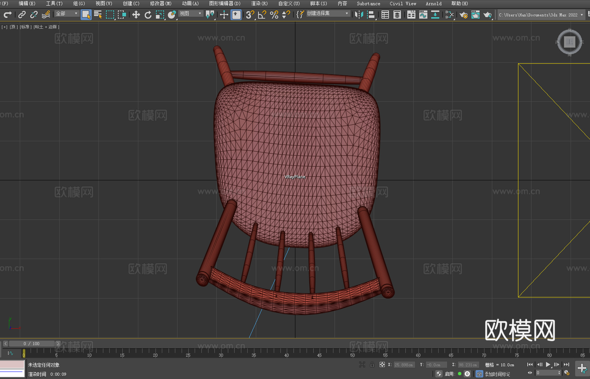Toggle the Angle Snap button
This screenshot has width=590, height=379.
[x=262, y=15]
